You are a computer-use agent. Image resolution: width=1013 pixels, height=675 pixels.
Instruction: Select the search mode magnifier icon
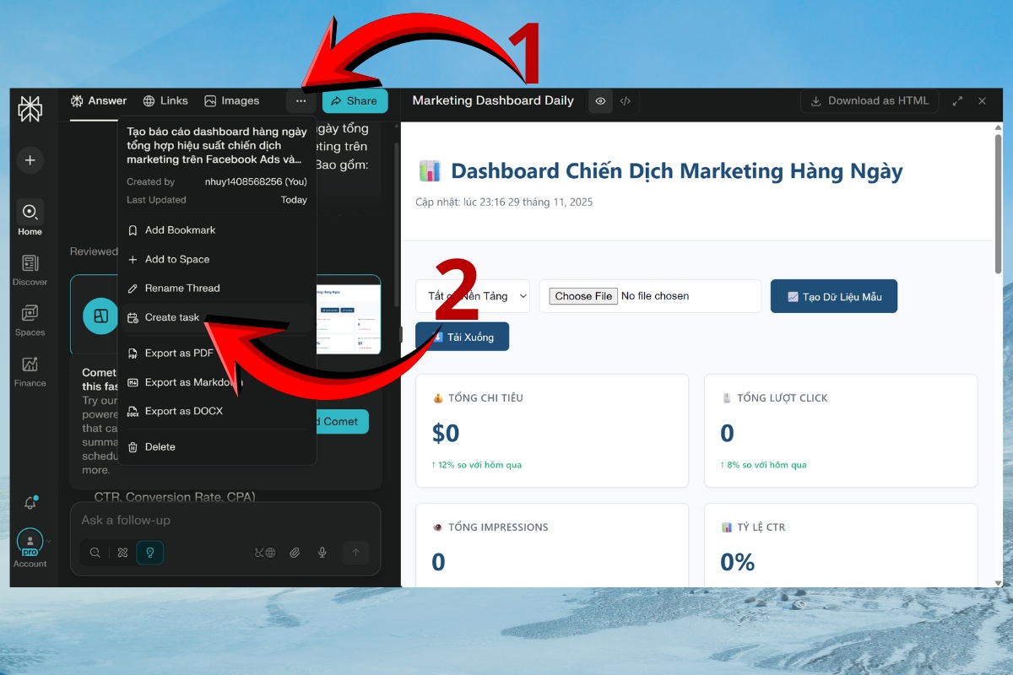[95, 553]
